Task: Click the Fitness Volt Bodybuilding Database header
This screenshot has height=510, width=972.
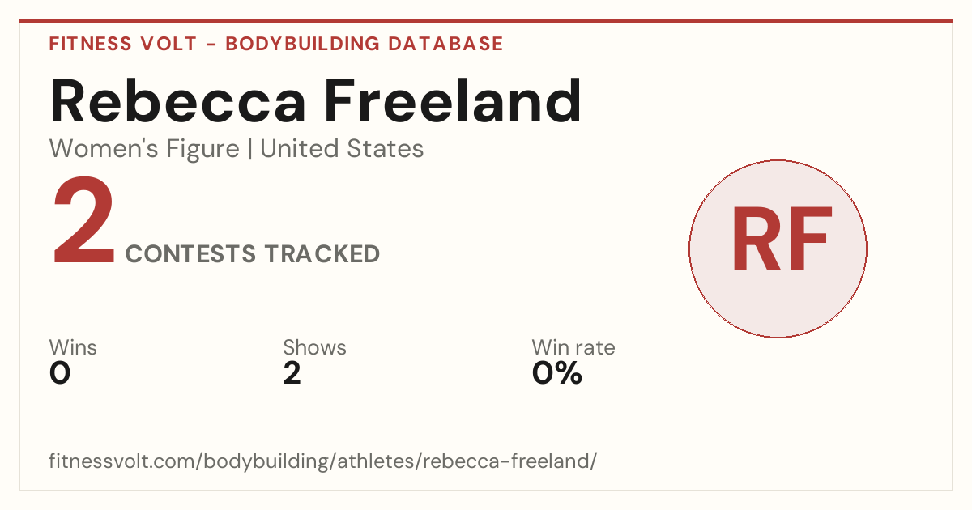Action: tap(276, 44)
